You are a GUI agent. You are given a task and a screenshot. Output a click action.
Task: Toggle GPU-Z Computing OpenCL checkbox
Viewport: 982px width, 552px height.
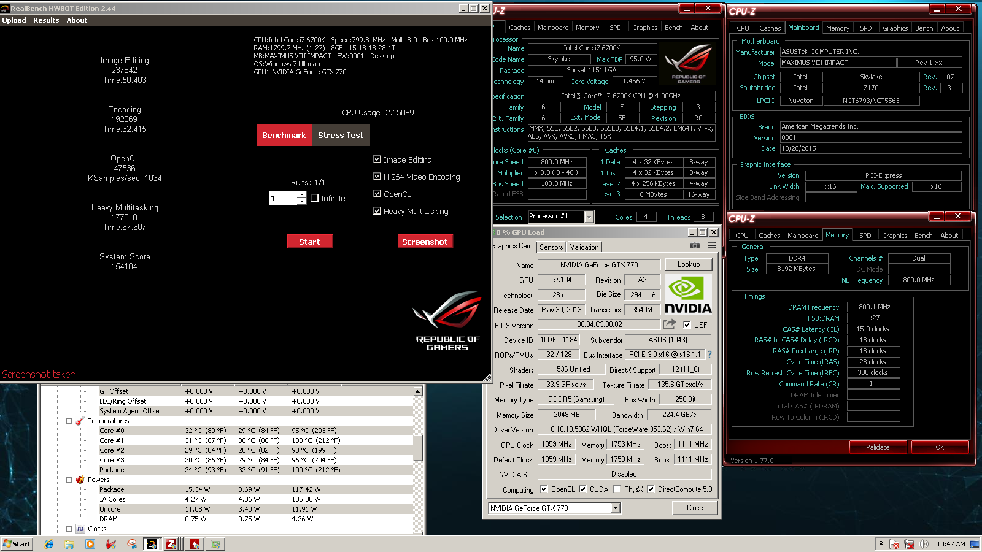click(544, 489)
